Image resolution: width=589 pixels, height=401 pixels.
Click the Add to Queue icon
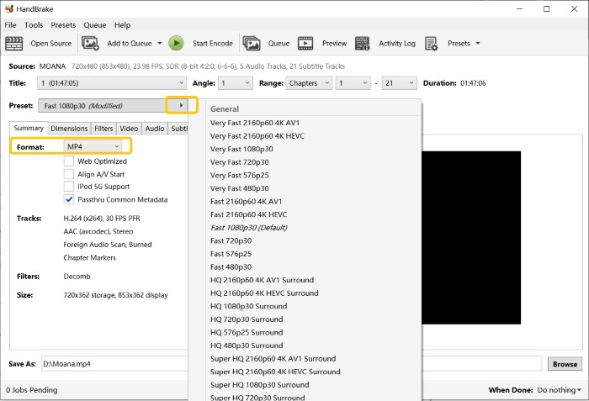pyautogui.click(x=91, y=44)
